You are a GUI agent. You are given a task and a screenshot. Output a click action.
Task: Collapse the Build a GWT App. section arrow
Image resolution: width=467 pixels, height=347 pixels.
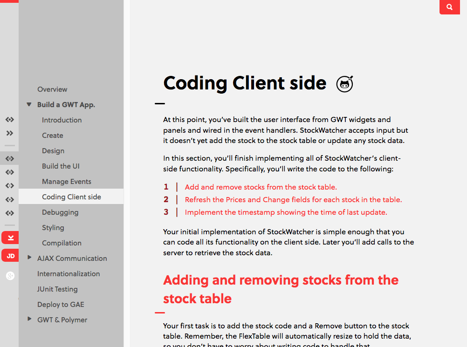coord(29,105)
